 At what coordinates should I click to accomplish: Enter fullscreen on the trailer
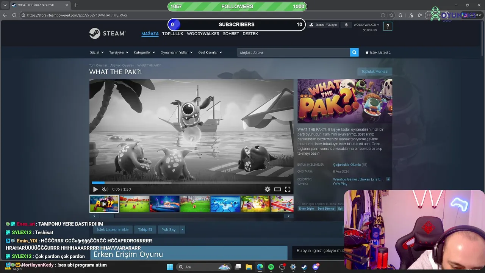point(288,189)
